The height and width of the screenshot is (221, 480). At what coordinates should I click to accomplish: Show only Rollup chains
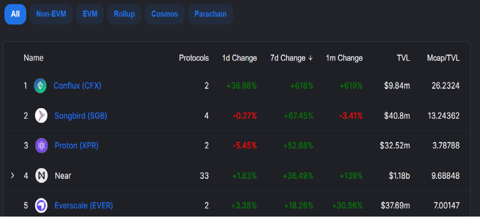click(x=124, y=14)
